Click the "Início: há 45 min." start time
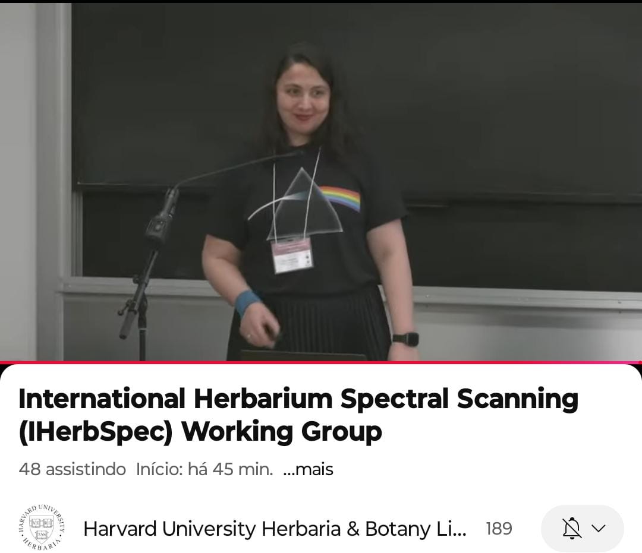 (x=204, y=469)
